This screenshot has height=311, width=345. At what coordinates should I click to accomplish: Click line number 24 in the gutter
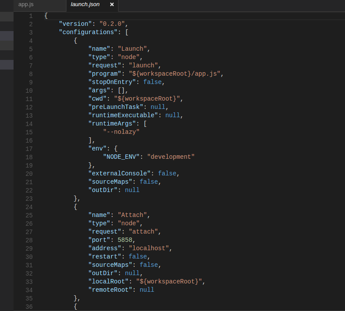pyautogui.click(x=29, y=207)
